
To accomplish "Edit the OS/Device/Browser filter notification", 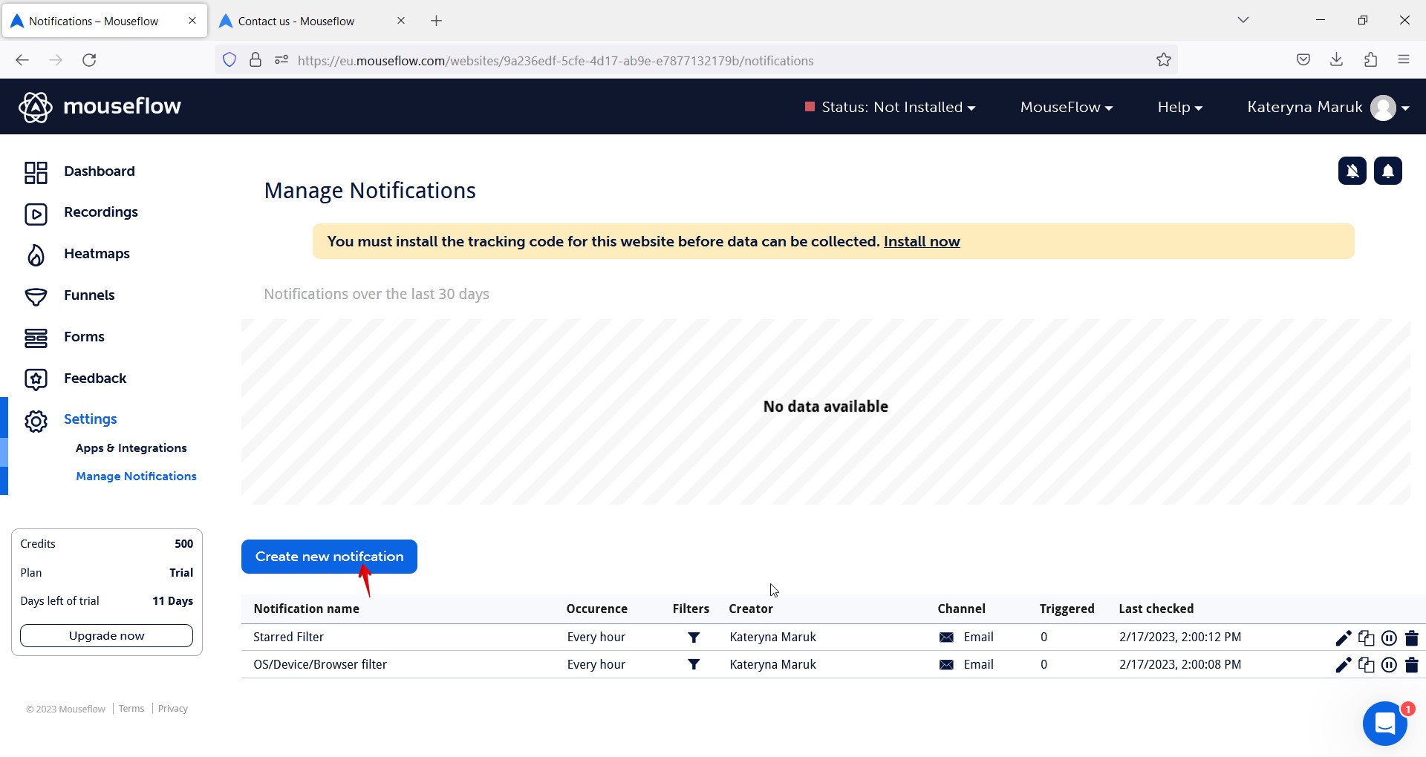I will (x=1343, y=665).
